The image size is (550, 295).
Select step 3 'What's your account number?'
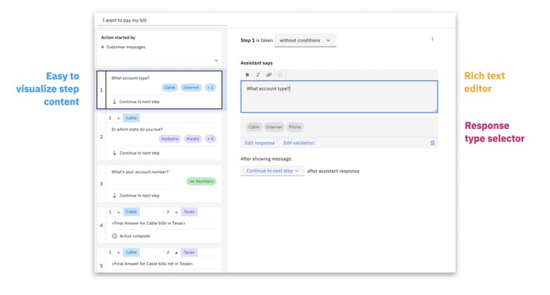(x=159, y=183)
